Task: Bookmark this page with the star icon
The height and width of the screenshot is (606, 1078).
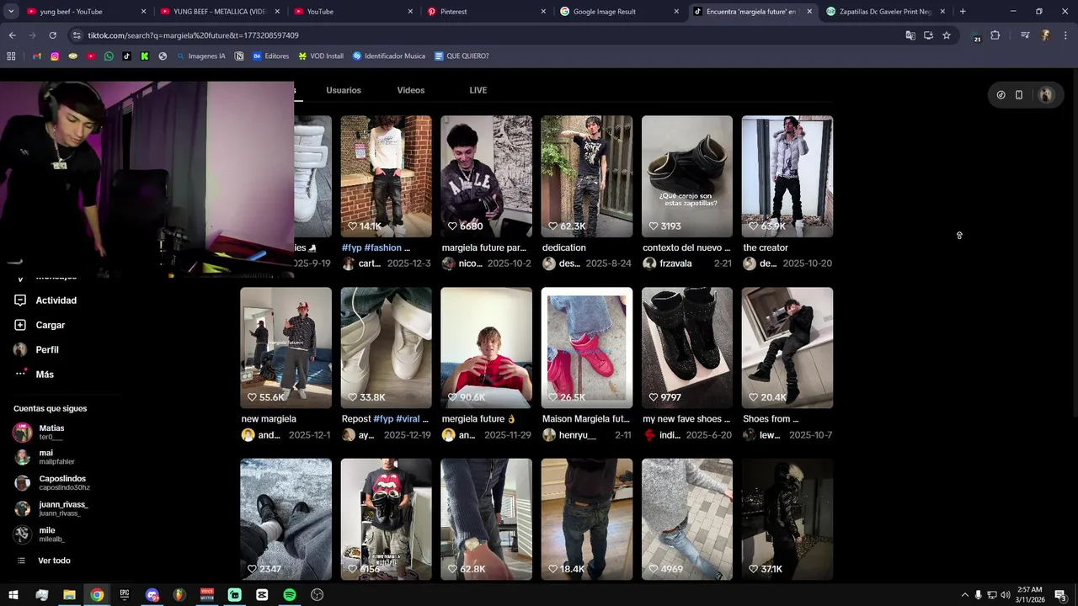Action: [x=947, y=35]
